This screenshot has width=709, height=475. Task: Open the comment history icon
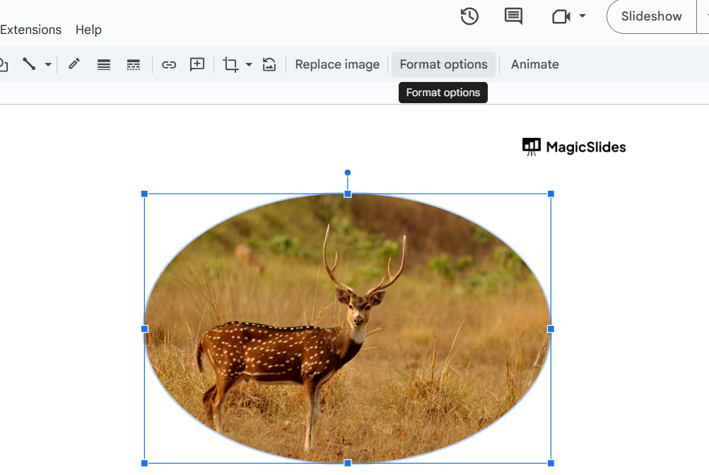pyautogui.click(x=512, y=16)
